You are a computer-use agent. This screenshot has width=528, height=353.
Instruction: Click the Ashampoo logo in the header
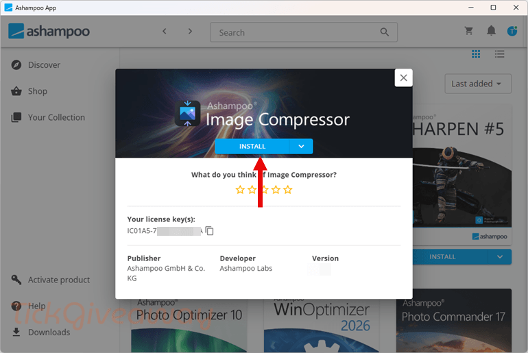click(49, 32)
